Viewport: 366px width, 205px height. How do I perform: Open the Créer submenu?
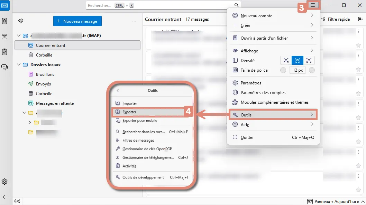coord(273,25)
